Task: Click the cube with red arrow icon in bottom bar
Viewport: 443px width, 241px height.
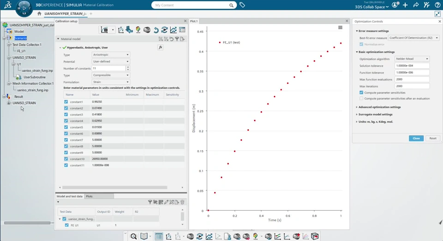Action: (315, 236)
